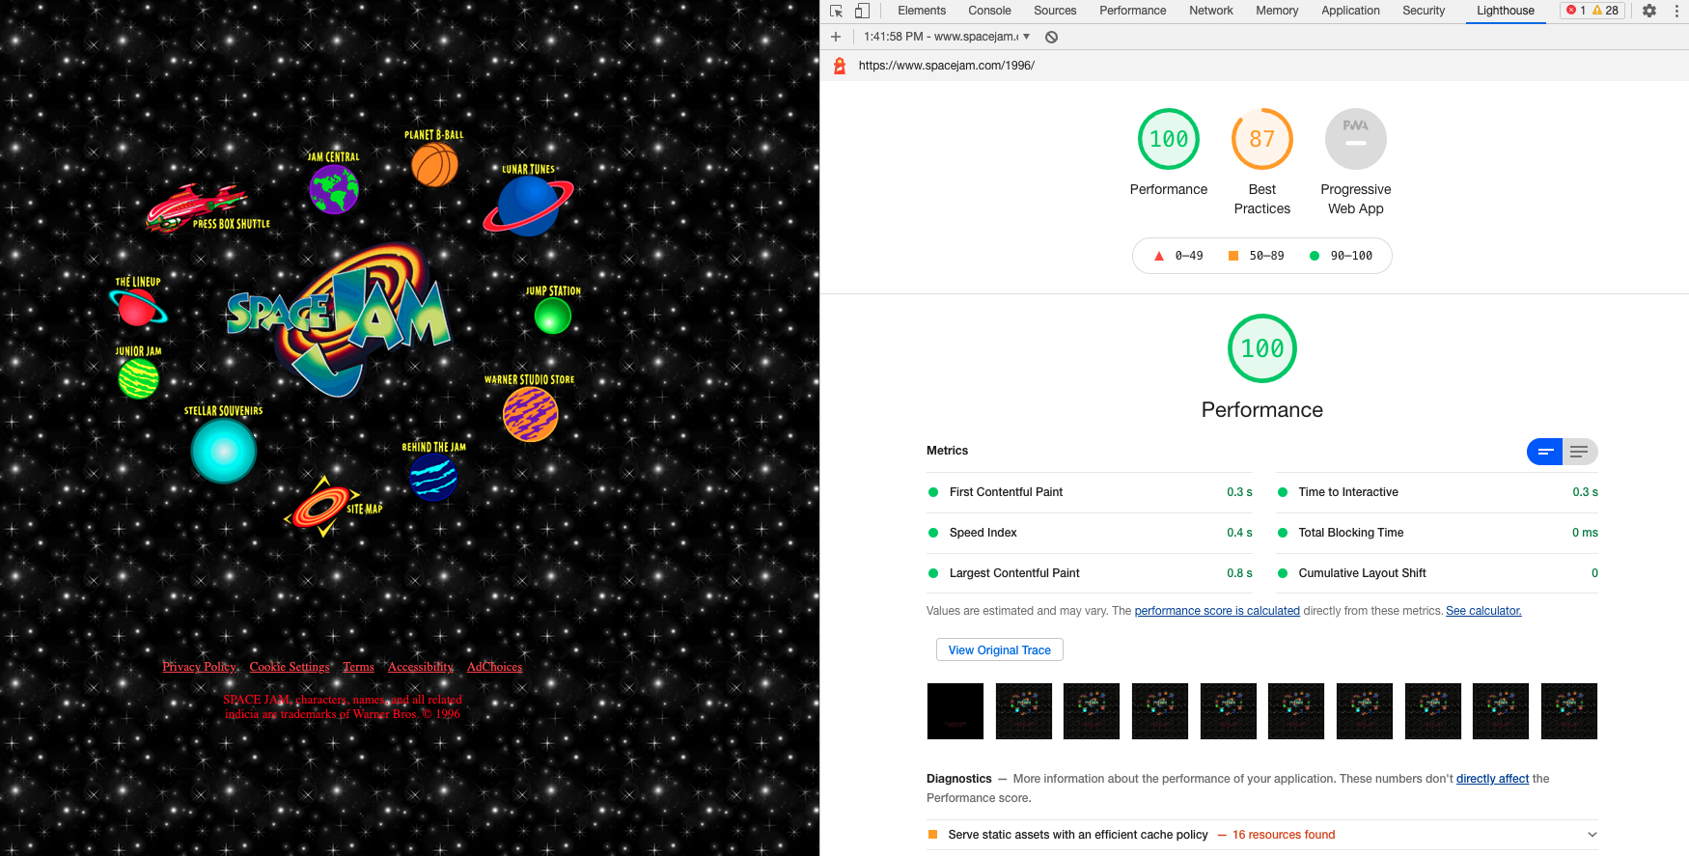Click the clear all reports icon
The height and width of the screenshot is (856, 1689).
click(1052, 37)
